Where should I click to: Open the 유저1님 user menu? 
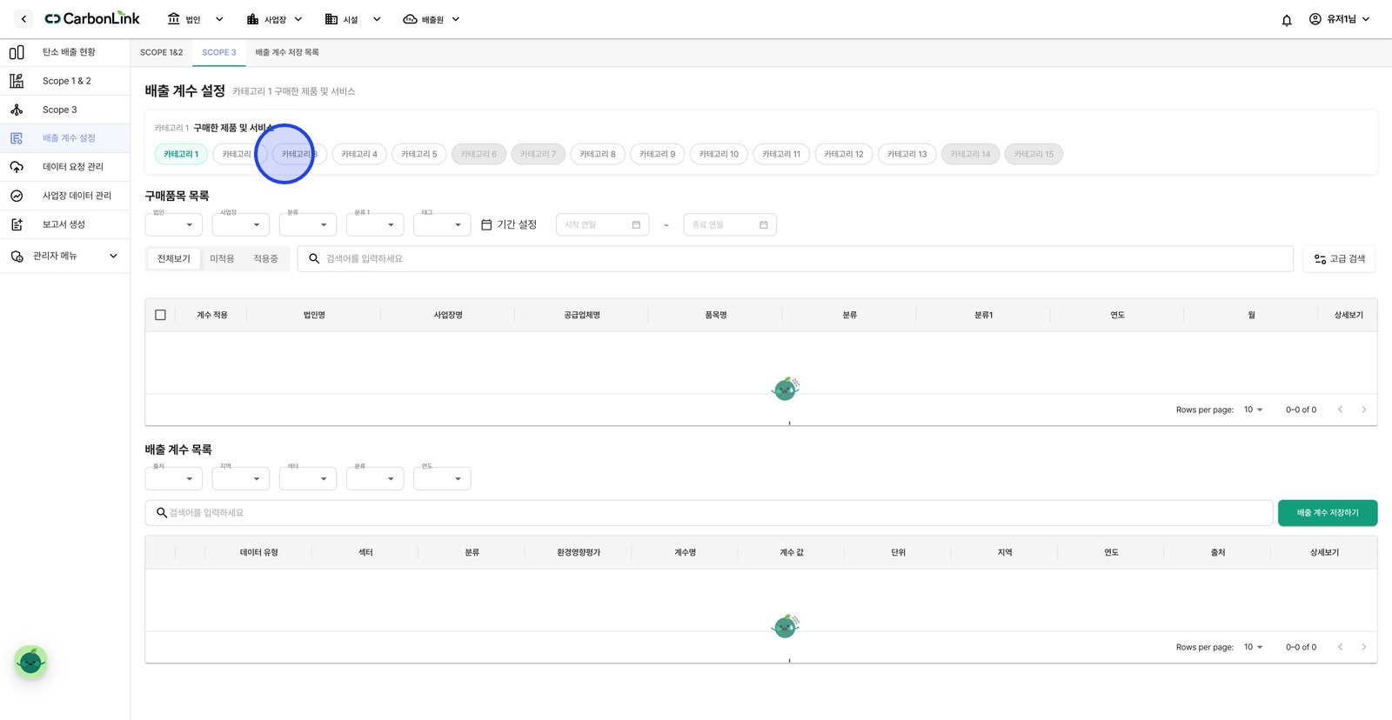pos(1340,19)
